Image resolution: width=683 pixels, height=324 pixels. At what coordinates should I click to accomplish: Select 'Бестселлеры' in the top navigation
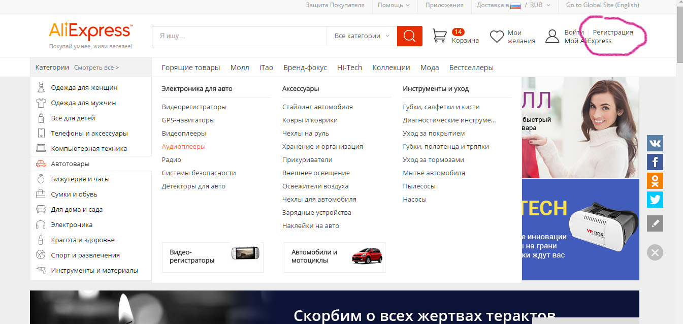471,68
